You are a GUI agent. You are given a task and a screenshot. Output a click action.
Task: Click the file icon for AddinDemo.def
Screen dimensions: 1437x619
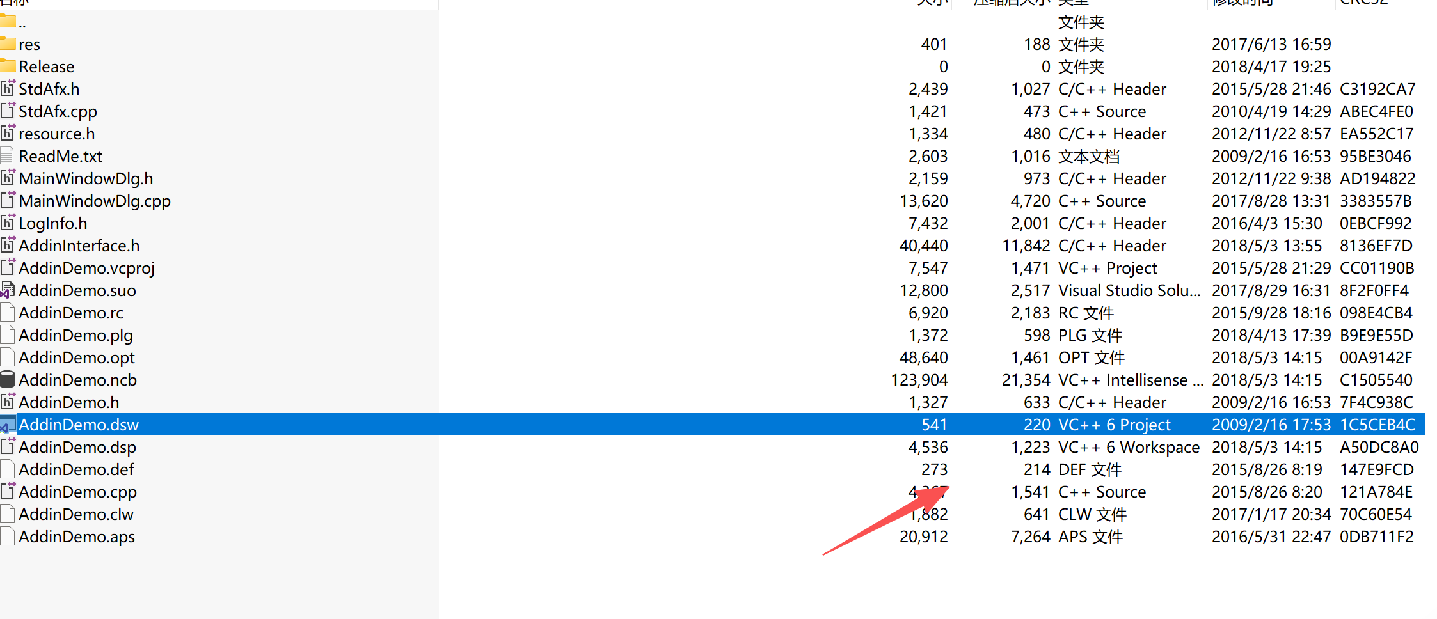point(7,469)
